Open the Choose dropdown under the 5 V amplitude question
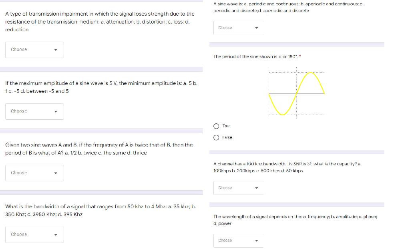The image size is (410, 249). (x=34, y=111)
